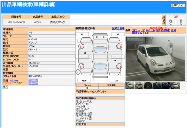Click the AC equipment icon

(x=36, y=80)
